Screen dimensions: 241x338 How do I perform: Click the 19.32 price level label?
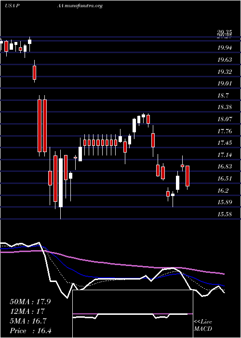tap(225, 72)
